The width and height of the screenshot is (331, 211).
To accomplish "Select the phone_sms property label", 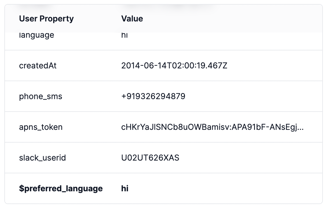I will click(41, 96).
